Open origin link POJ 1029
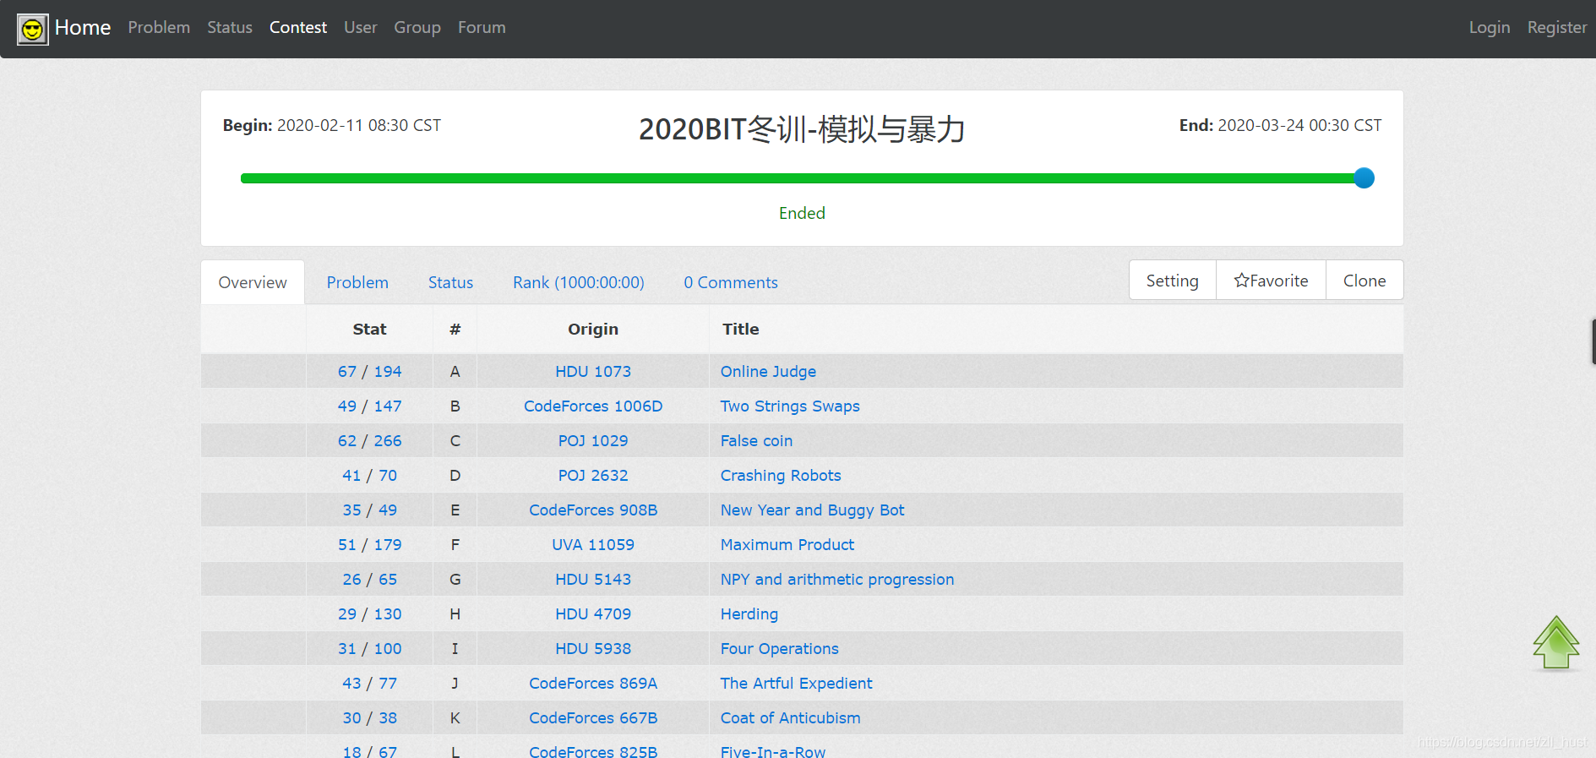1596x758 pixels. click(x=593, y=440)
